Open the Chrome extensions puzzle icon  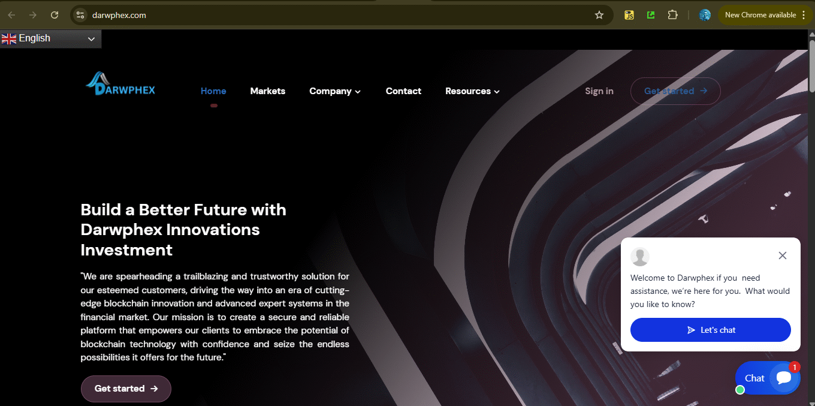672,15
